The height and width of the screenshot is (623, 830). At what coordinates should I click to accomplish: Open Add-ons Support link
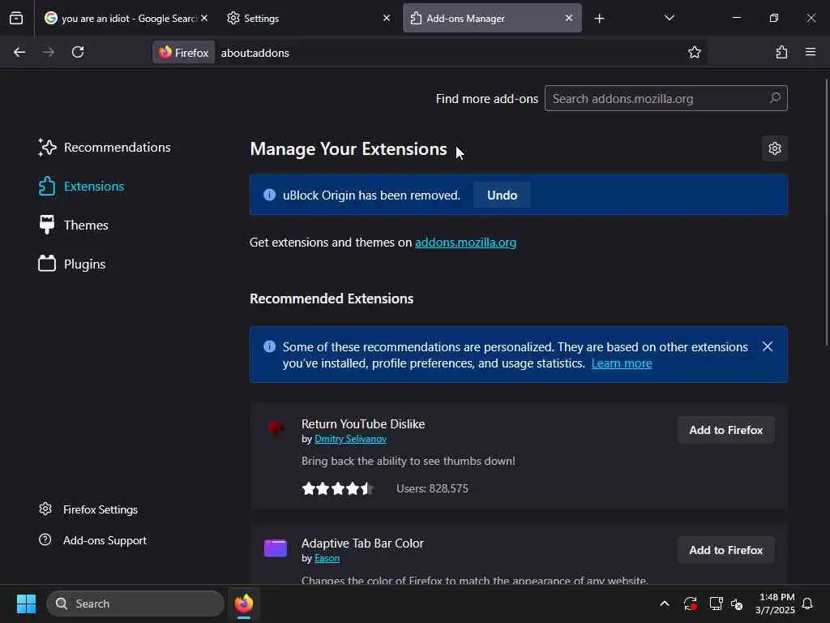tap(92, 540)
